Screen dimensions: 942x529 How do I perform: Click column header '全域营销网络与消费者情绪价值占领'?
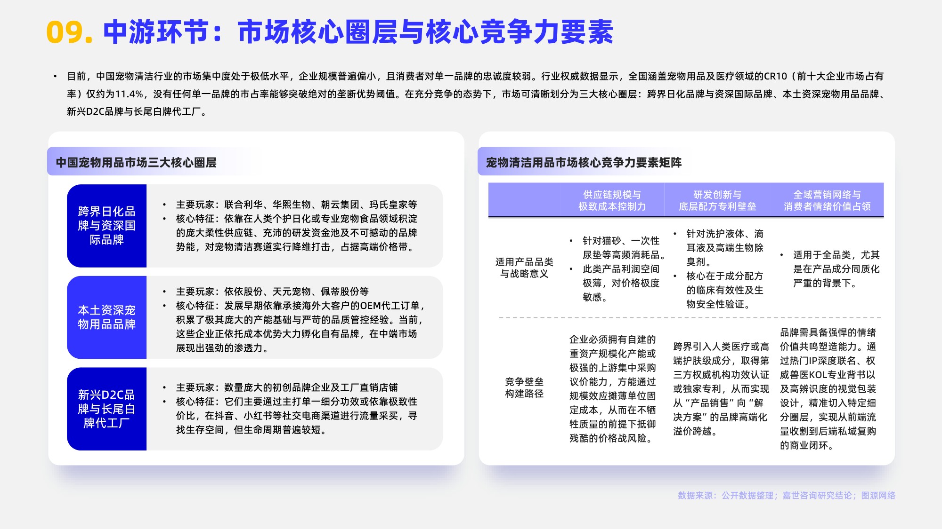827,200
